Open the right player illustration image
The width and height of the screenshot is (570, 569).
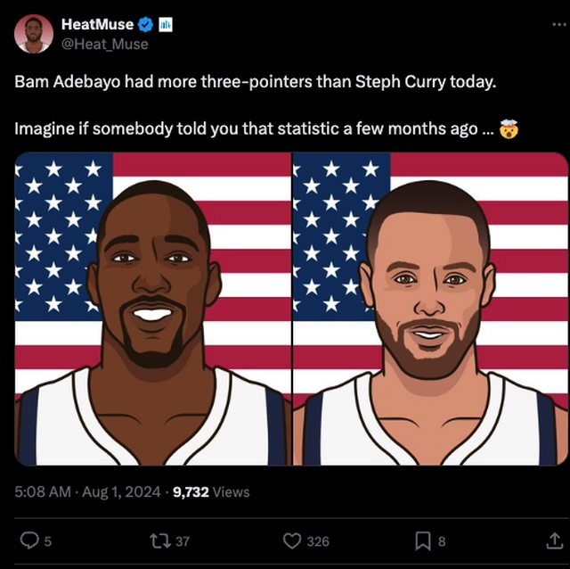430,309
